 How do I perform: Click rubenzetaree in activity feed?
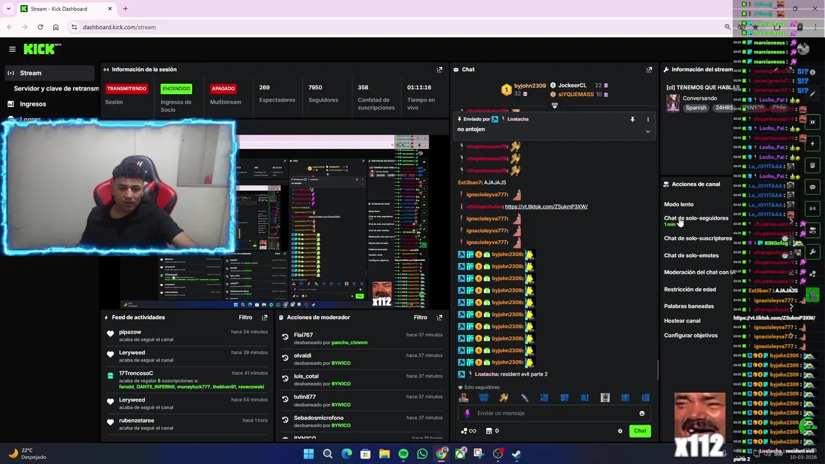[137, 421]
